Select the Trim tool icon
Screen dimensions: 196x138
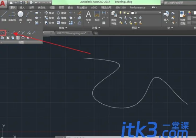(x=71, y=13)
